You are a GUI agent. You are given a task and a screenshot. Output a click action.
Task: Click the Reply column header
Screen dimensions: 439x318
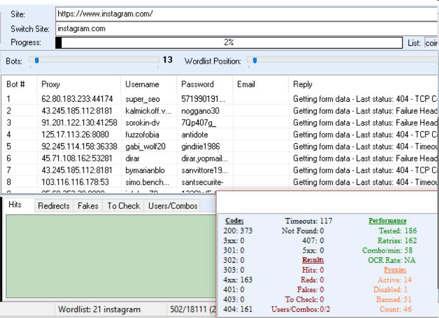point(364,84)
